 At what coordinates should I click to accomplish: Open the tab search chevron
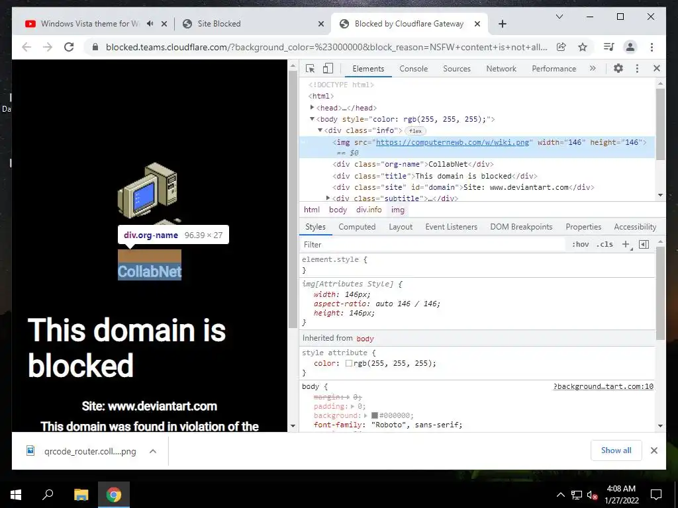(x=559, y=17)
